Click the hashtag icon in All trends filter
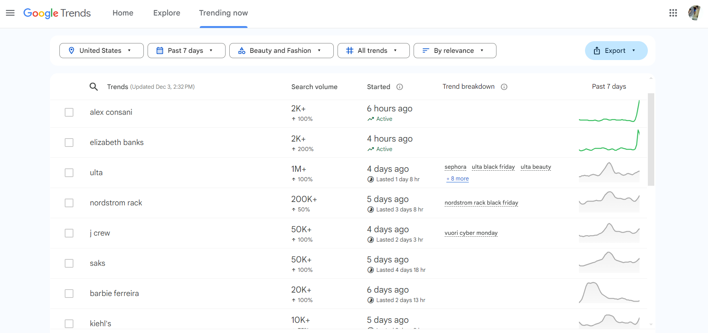This screenshot has width=708, height=333. point(350,51)
